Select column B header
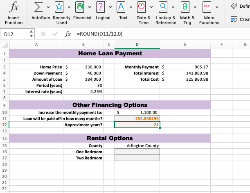Screen dimensions: 250x193 coord(83,45)
